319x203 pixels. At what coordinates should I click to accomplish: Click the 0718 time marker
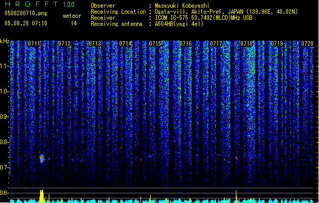click(x=246, y=44)
